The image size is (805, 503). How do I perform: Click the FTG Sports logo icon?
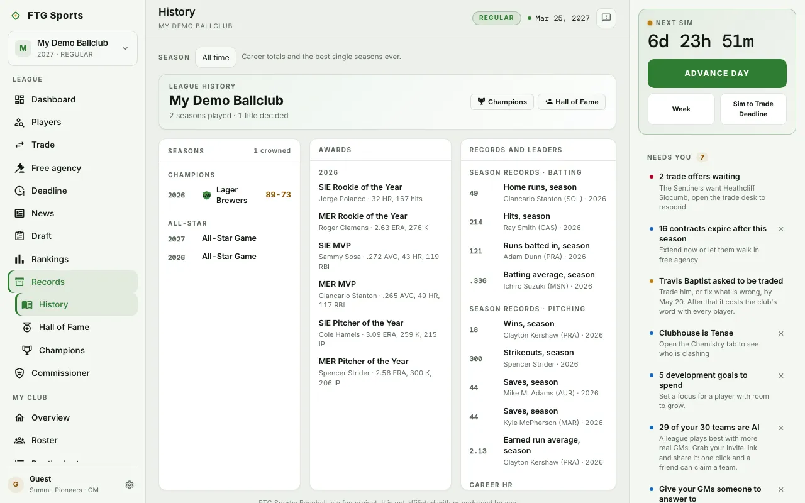(x=16, y=16)
